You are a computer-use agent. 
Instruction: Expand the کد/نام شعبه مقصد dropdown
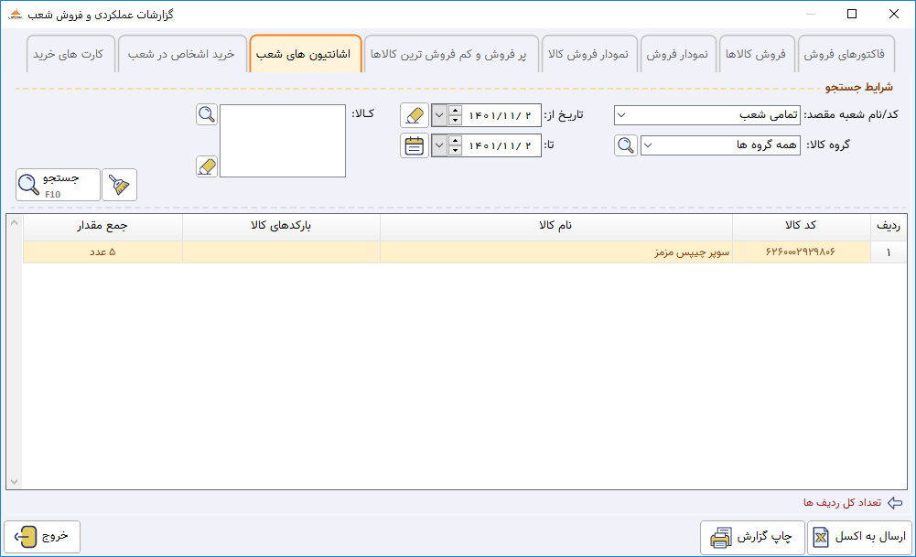click(x=621, y=115)
